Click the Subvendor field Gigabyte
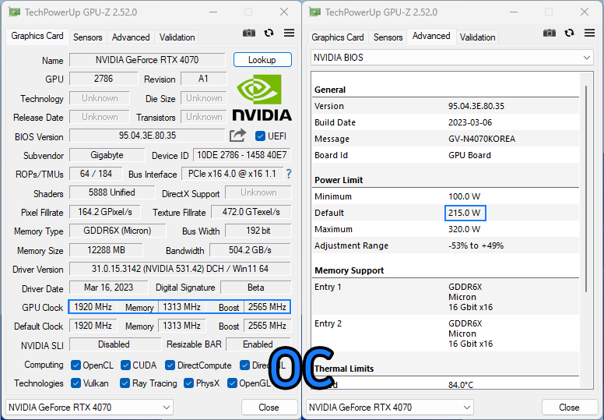The image size is (604, 420). pyautogui.click(x=107, y=155)
